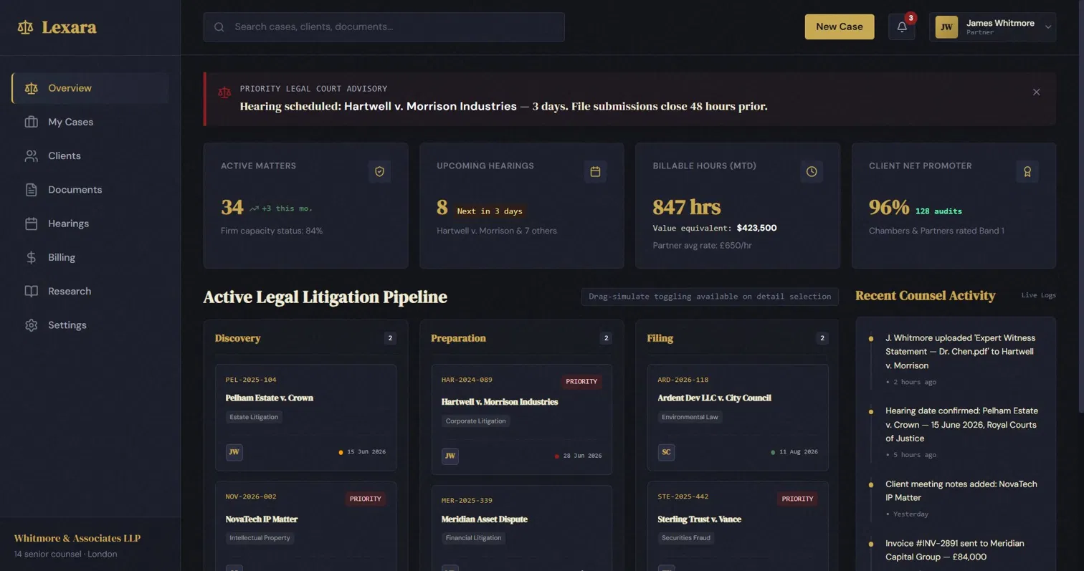Viewport: 1084px width, 571px height.
Task: Click the '11 Aug 2026' date on Ardent card
Action: click(x=799, y=452)
